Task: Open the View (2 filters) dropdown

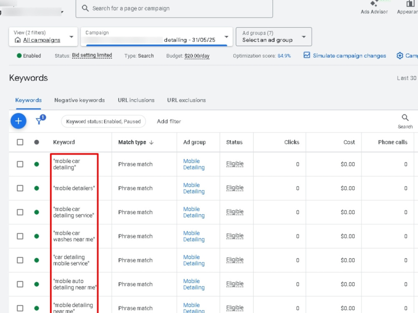Action: coord(43,37)
